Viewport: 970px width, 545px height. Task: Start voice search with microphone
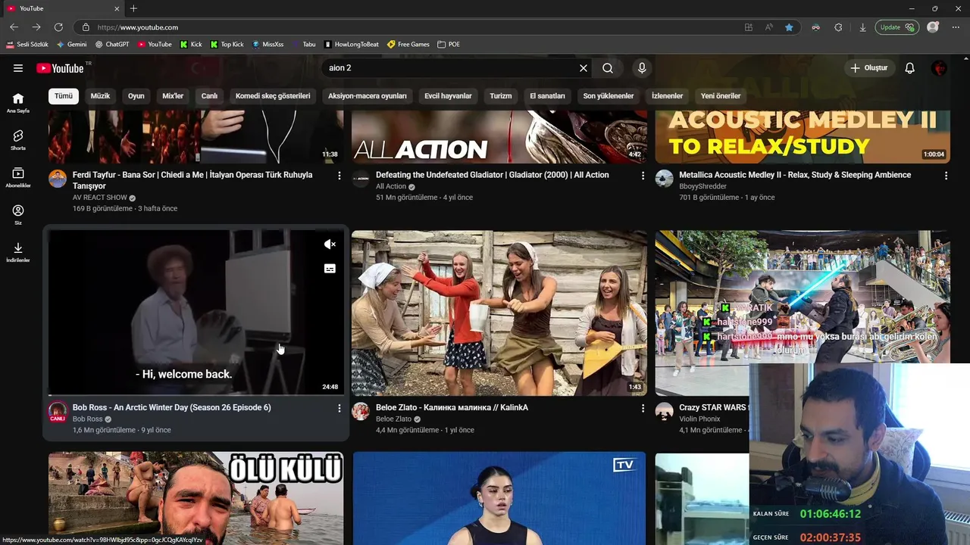tap(642, 68)
